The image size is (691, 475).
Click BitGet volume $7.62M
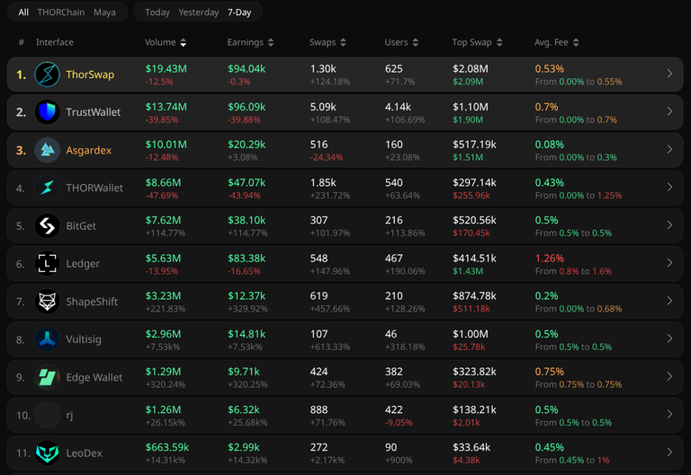pyautogui.click(x=163, y=220)
